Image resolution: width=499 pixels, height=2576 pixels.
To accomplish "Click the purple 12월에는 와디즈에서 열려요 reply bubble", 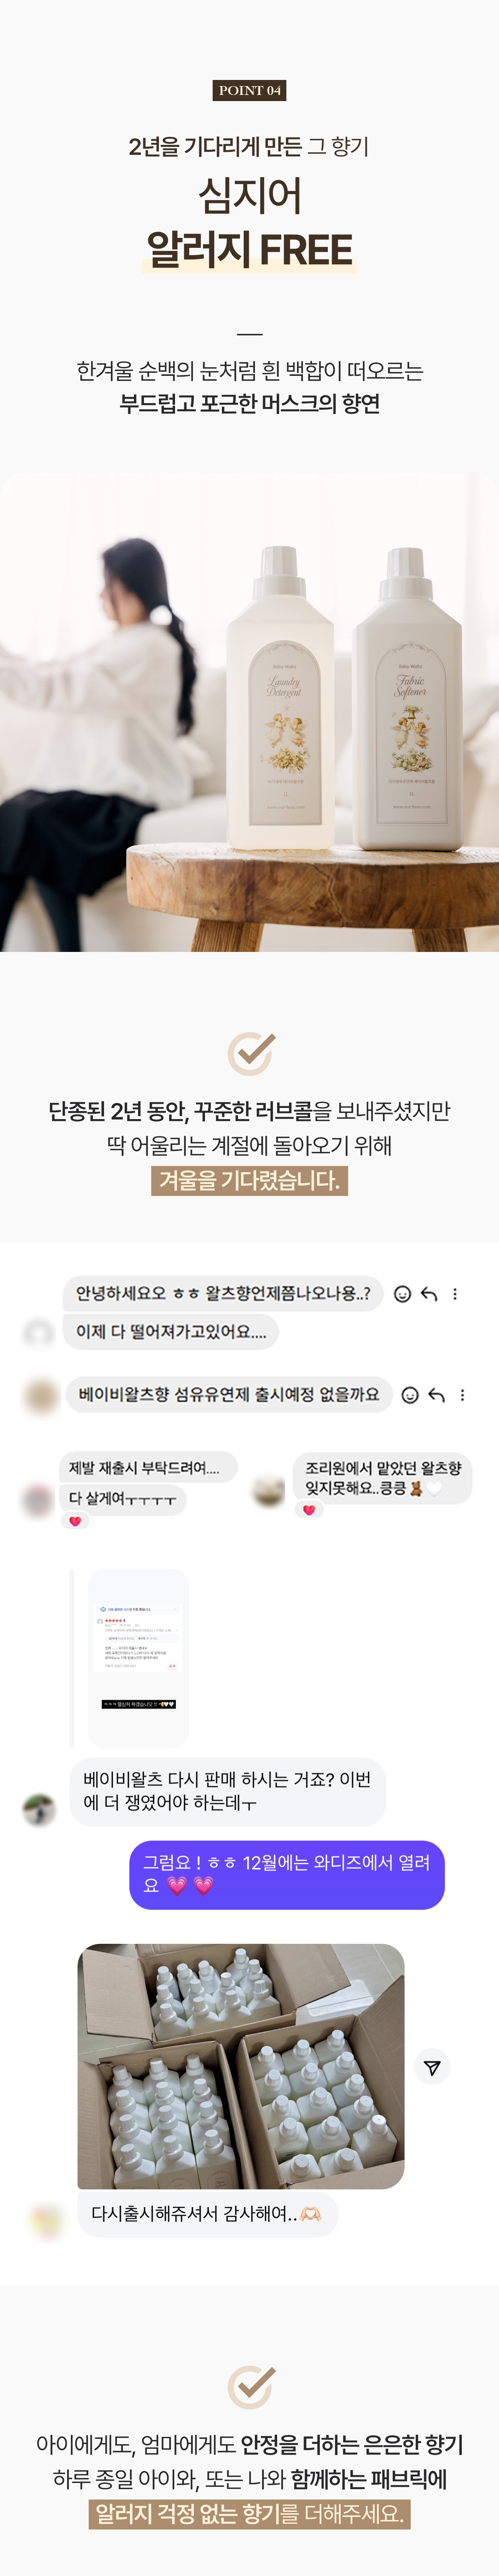I will [286, 1874].
